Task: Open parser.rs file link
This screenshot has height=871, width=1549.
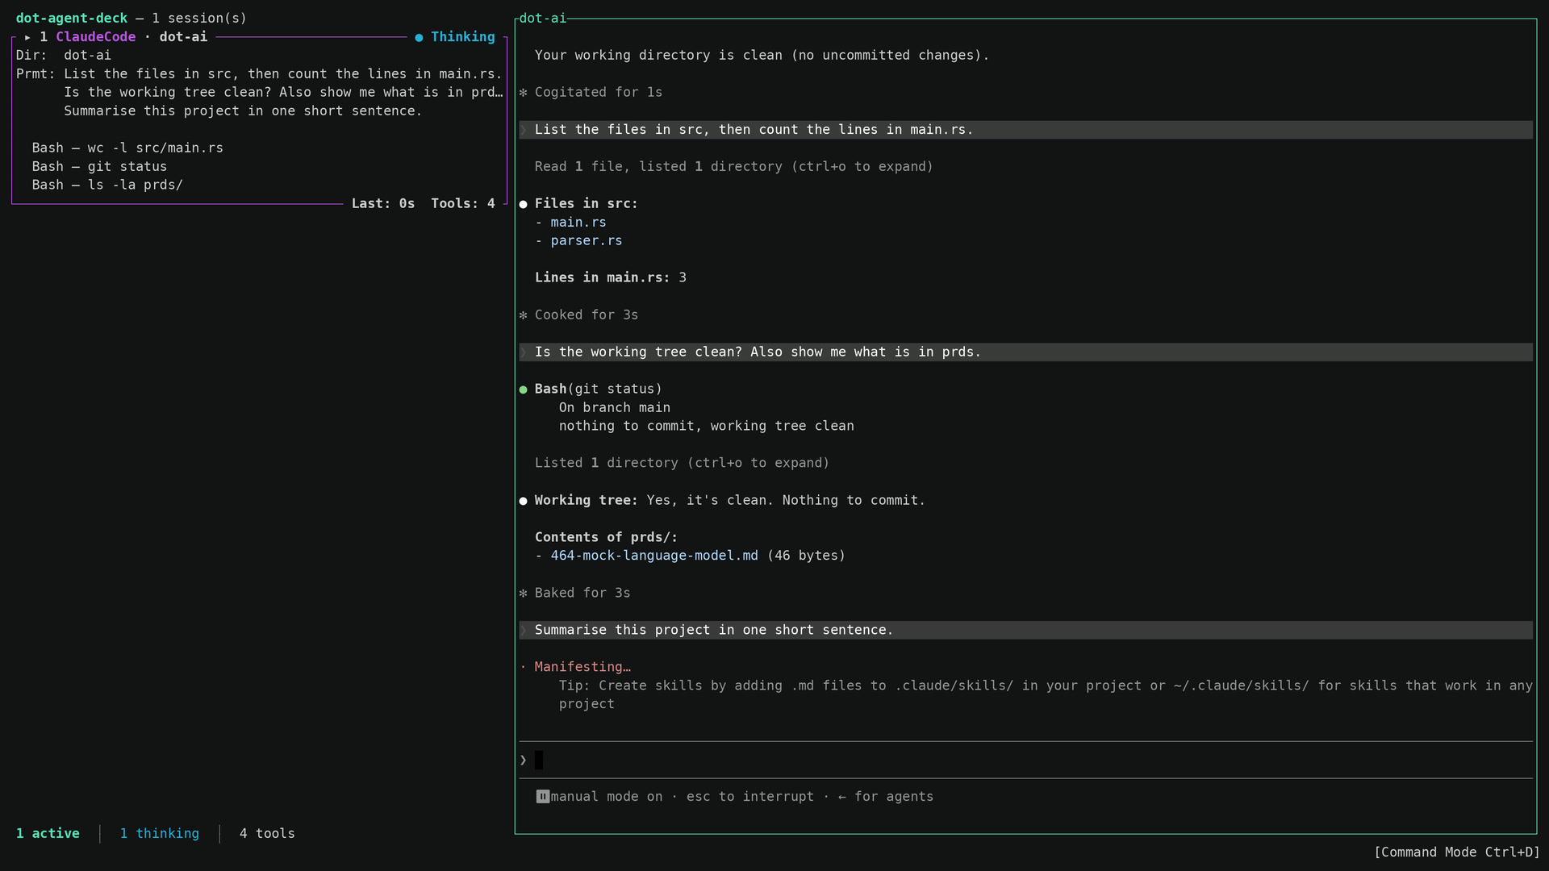Action: point(587,241)
